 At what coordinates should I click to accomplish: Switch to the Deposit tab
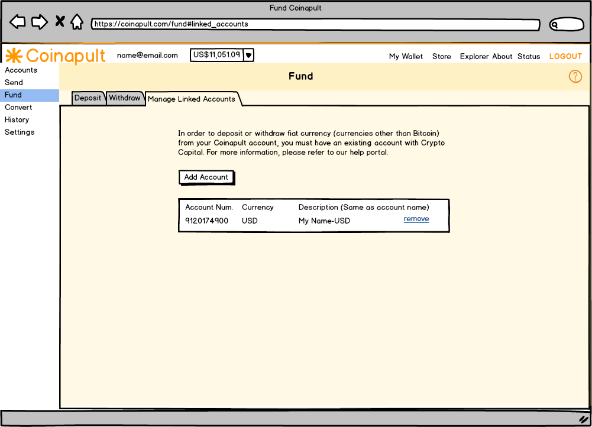[x=88, y=98]
